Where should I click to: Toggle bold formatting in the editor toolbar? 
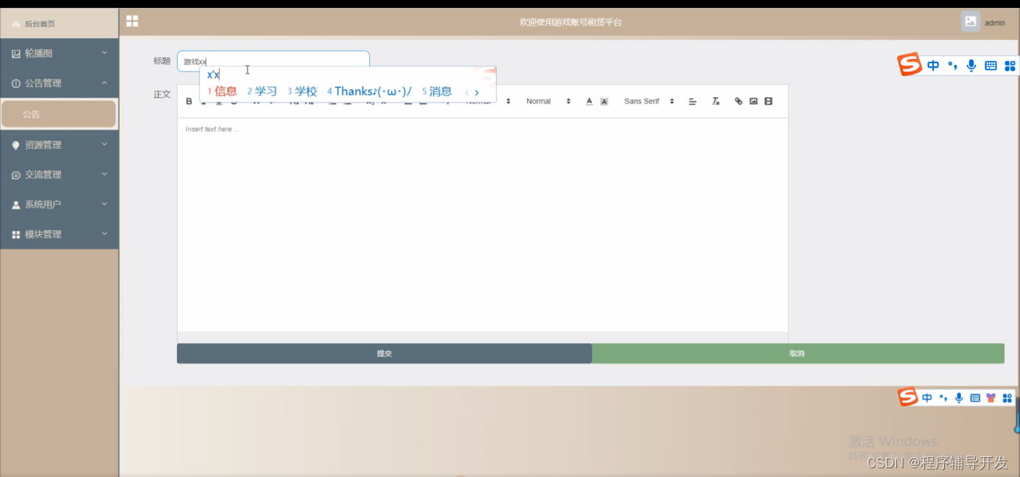[189, 102]
